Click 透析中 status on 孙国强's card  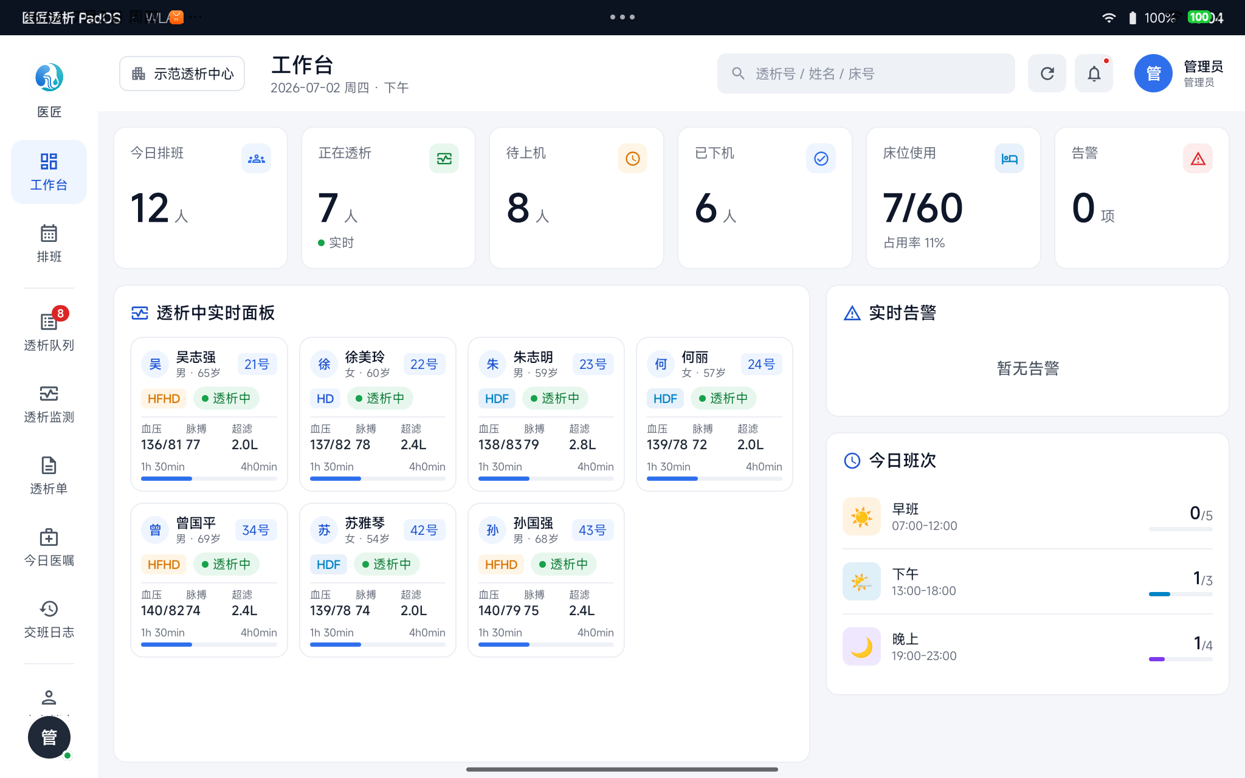point(564,565)
